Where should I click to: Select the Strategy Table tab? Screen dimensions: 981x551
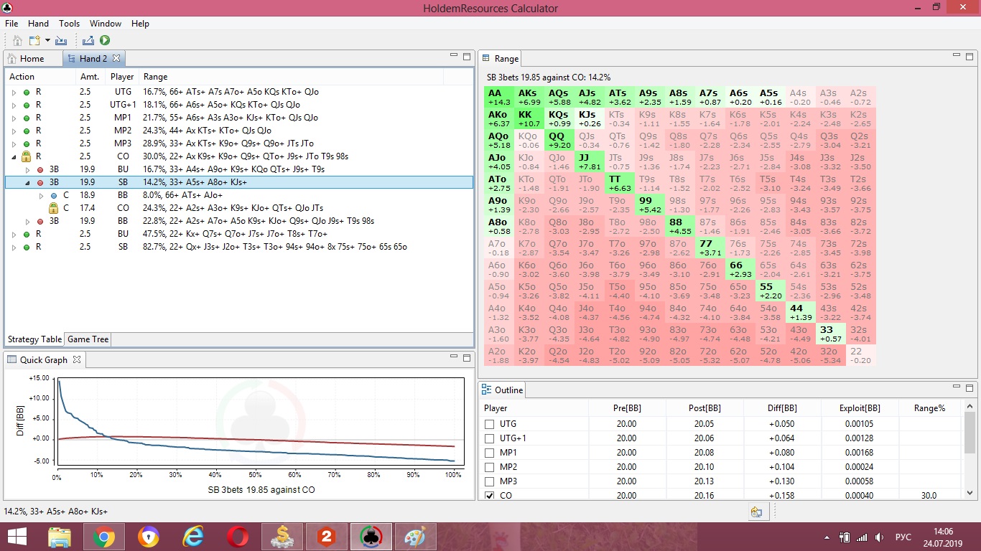pyautogui.click(x=34, y=339)
